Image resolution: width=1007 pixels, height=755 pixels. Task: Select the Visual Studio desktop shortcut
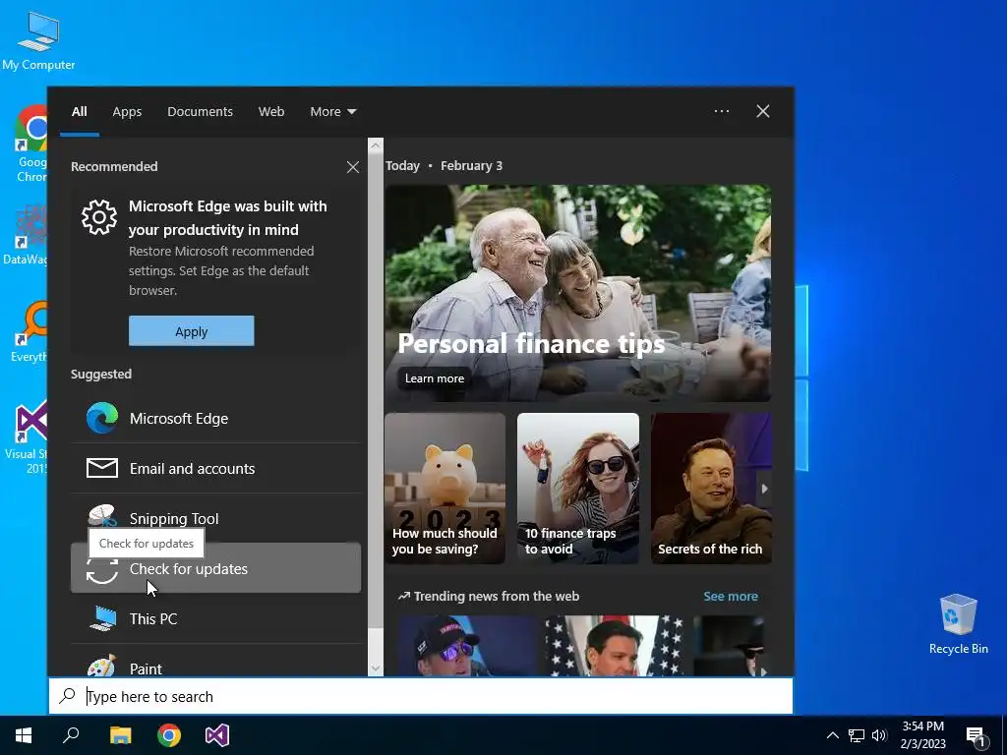tap(27, 437)
